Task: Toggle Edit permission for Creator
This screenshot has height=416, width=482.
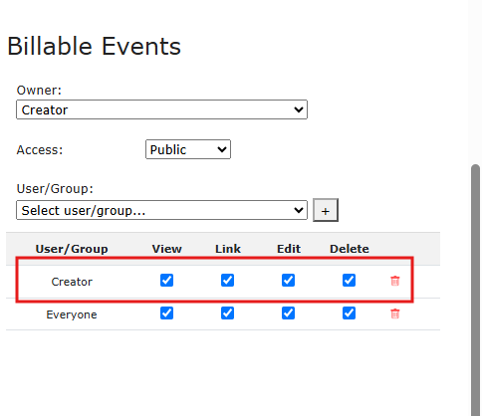Action: [x=288, y=281]
